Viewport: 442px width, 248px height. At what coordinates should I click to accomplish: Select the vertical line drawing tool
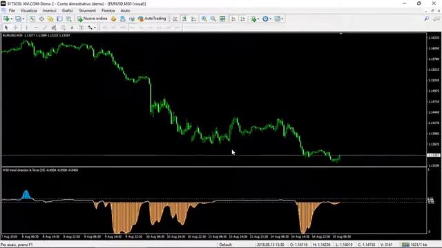pyautogui.click(x=26, y=28)
